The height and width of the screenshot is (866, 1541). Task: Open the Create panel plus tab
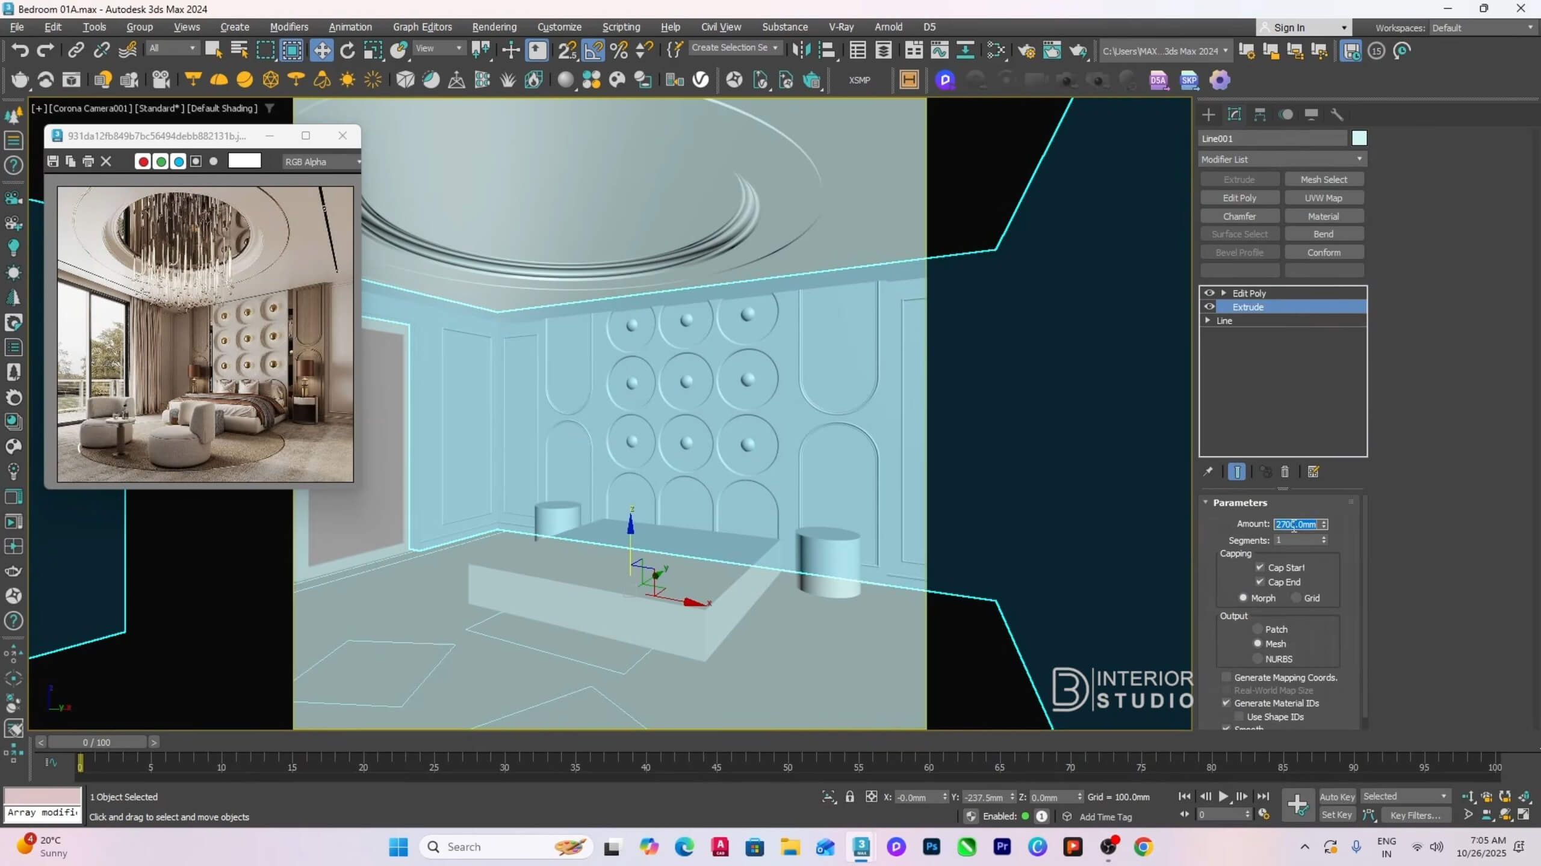coord(1208,114)
